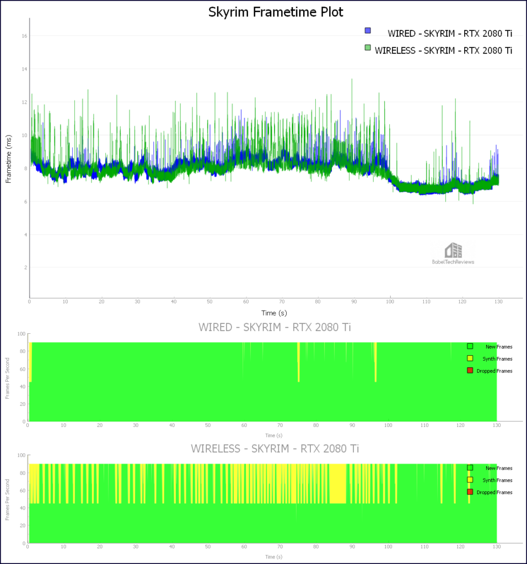Collapse the Skyrim Frametime Plot section
527x564 pixels.
[276, 12]
